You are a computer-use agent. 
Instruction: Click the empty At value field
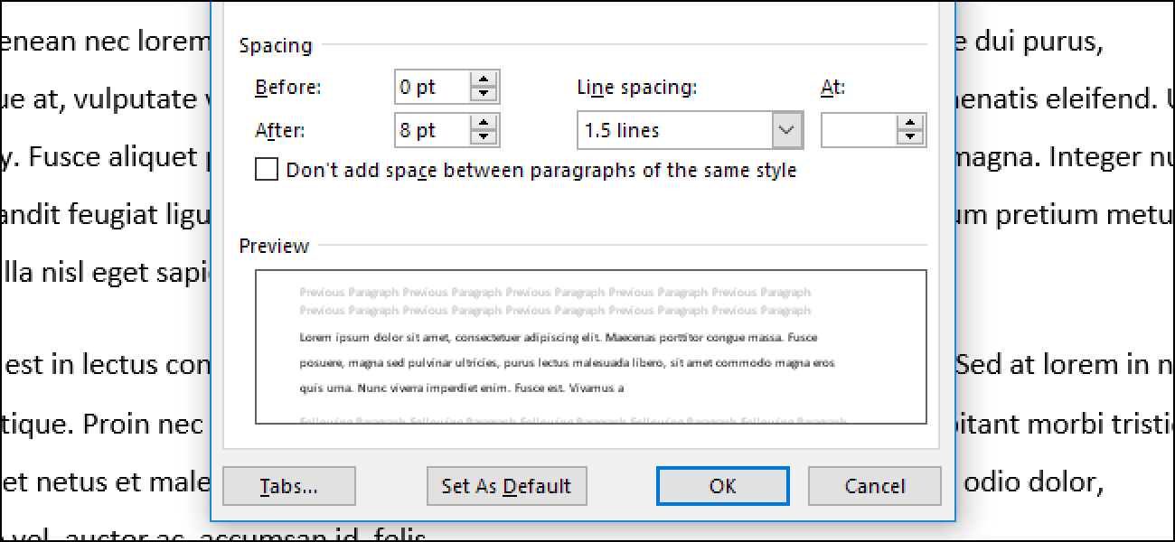click(x=859, y=130)
